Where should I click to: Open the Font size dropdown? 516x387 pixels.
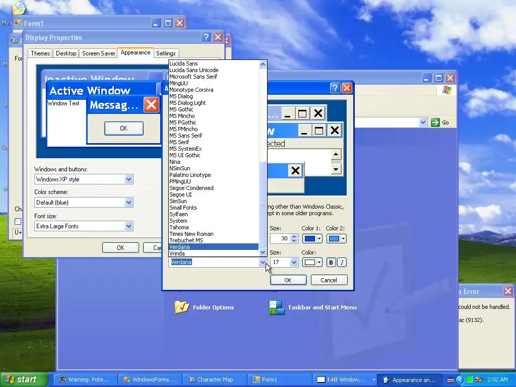click(128, 226)
